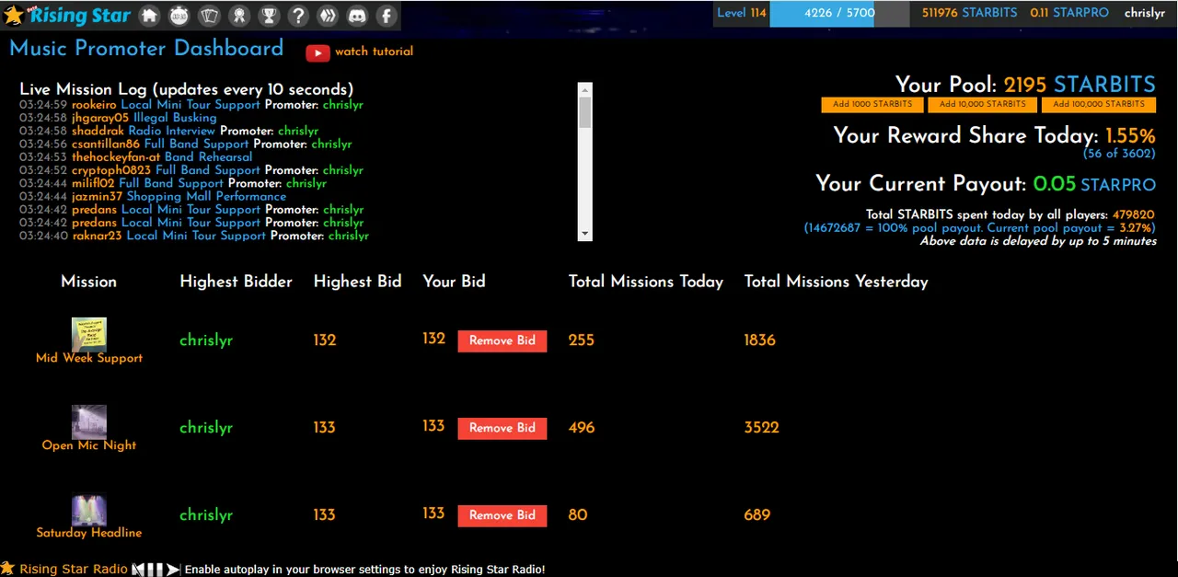Open the Rising Star logo home link
Image resolution: width=1178 pixels, height=577 pixels.
pyautogui.click(x=66, y=16)
